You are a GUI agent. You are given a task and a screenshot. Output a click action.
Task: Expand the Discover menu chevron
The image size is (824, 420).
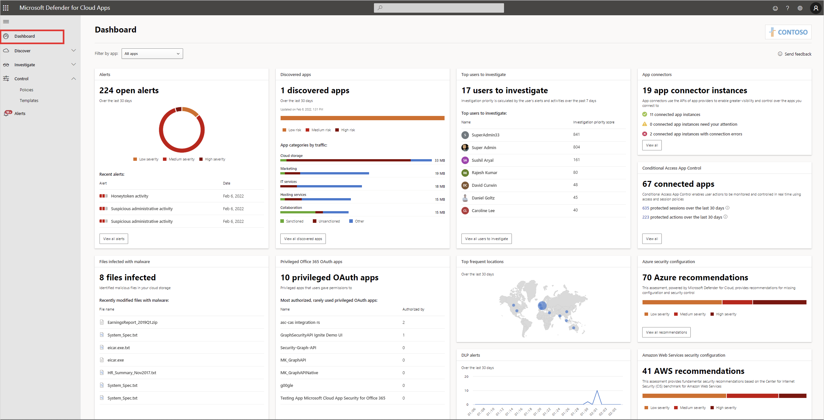(73, 51)
